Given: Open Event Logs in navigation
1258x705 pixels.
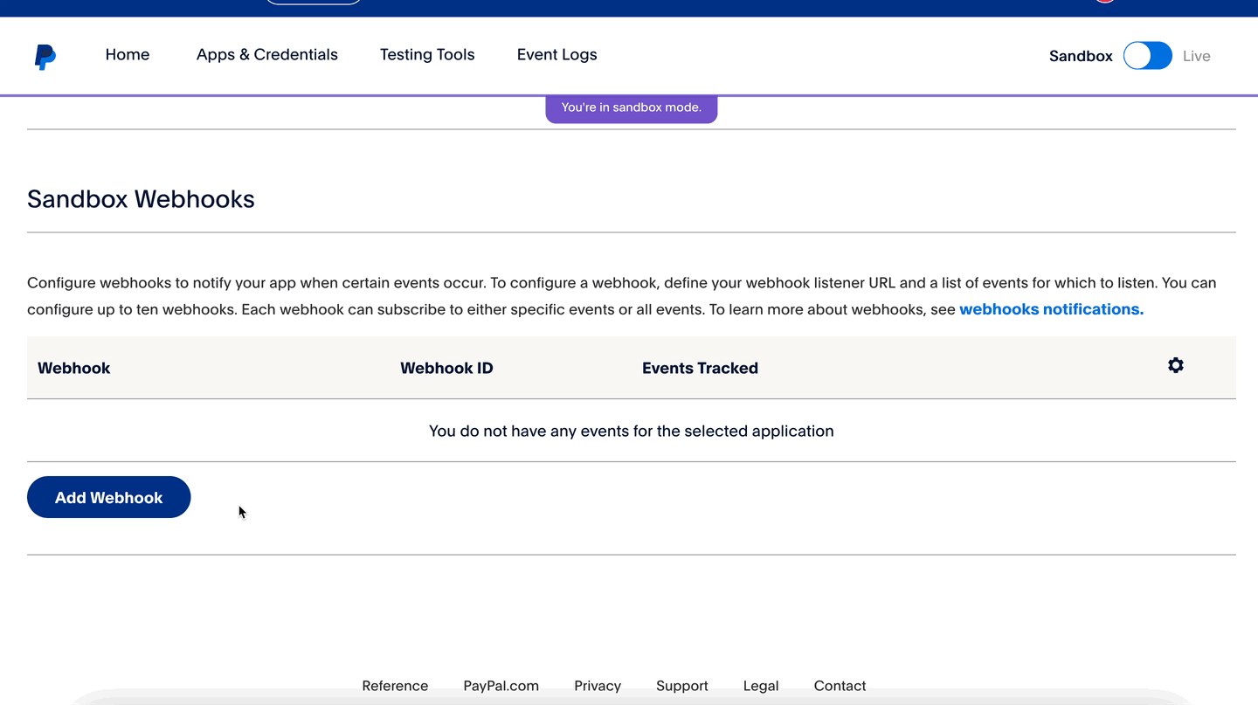Looking at the screenshot, I should click(x=557, y=54).
